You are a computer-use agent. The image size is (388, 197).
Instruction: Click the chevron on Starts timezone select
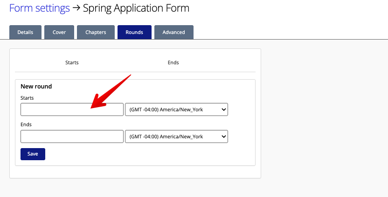pyautogui.click(x=223, y=109)
